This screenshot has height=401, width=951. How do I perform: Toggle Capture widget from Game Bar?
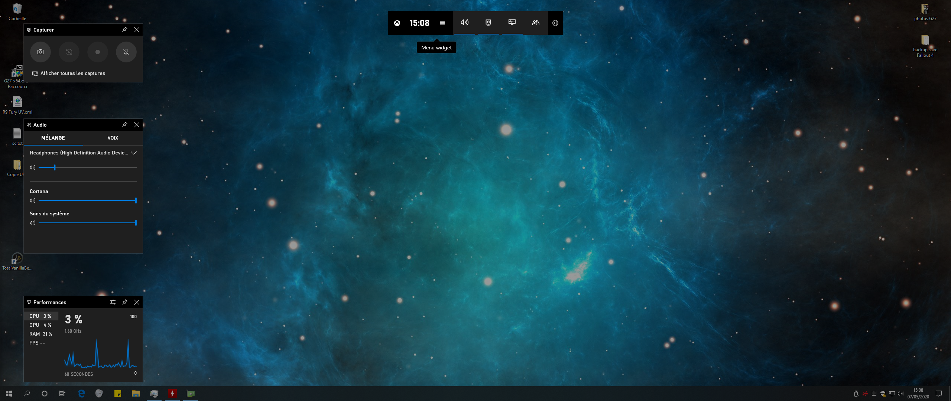click(x=488, y=23)
